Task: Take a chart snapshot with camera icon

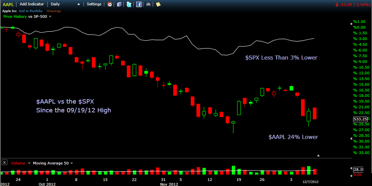Action: [149, 4]
